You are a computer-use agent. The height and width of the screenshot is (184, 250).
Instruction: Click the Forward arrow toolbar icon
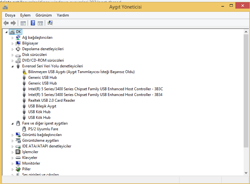click(x=13, y=23)
